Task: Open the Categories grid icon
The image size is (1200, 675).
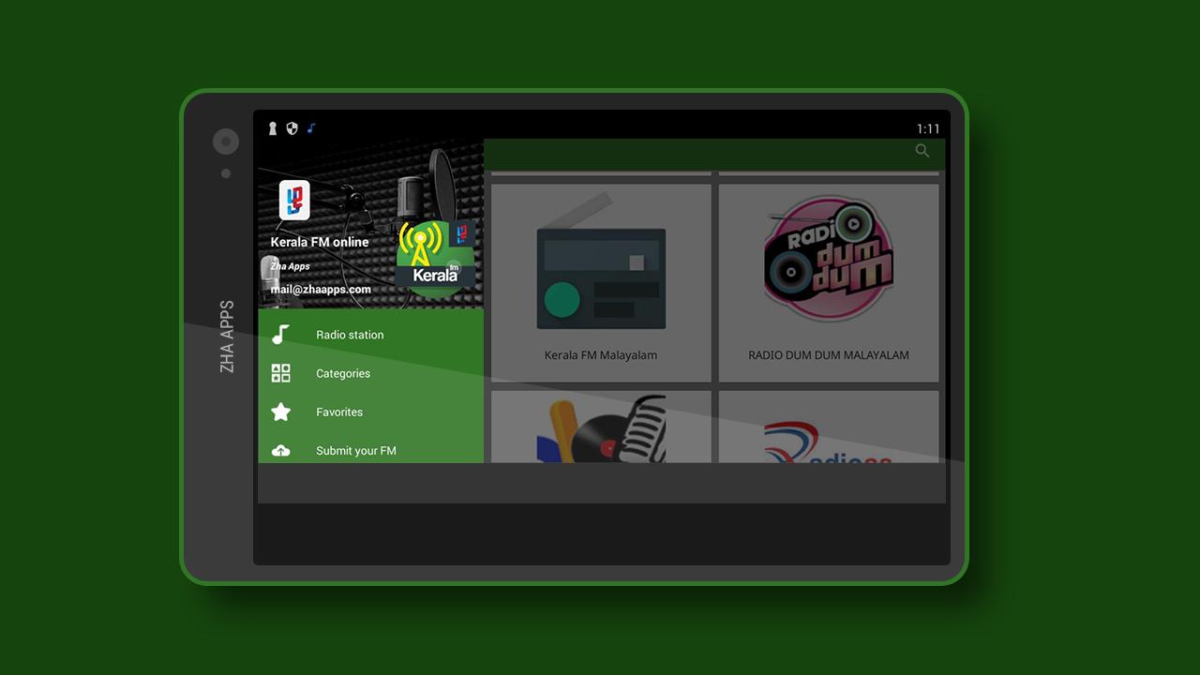Action: pos(281,373)
